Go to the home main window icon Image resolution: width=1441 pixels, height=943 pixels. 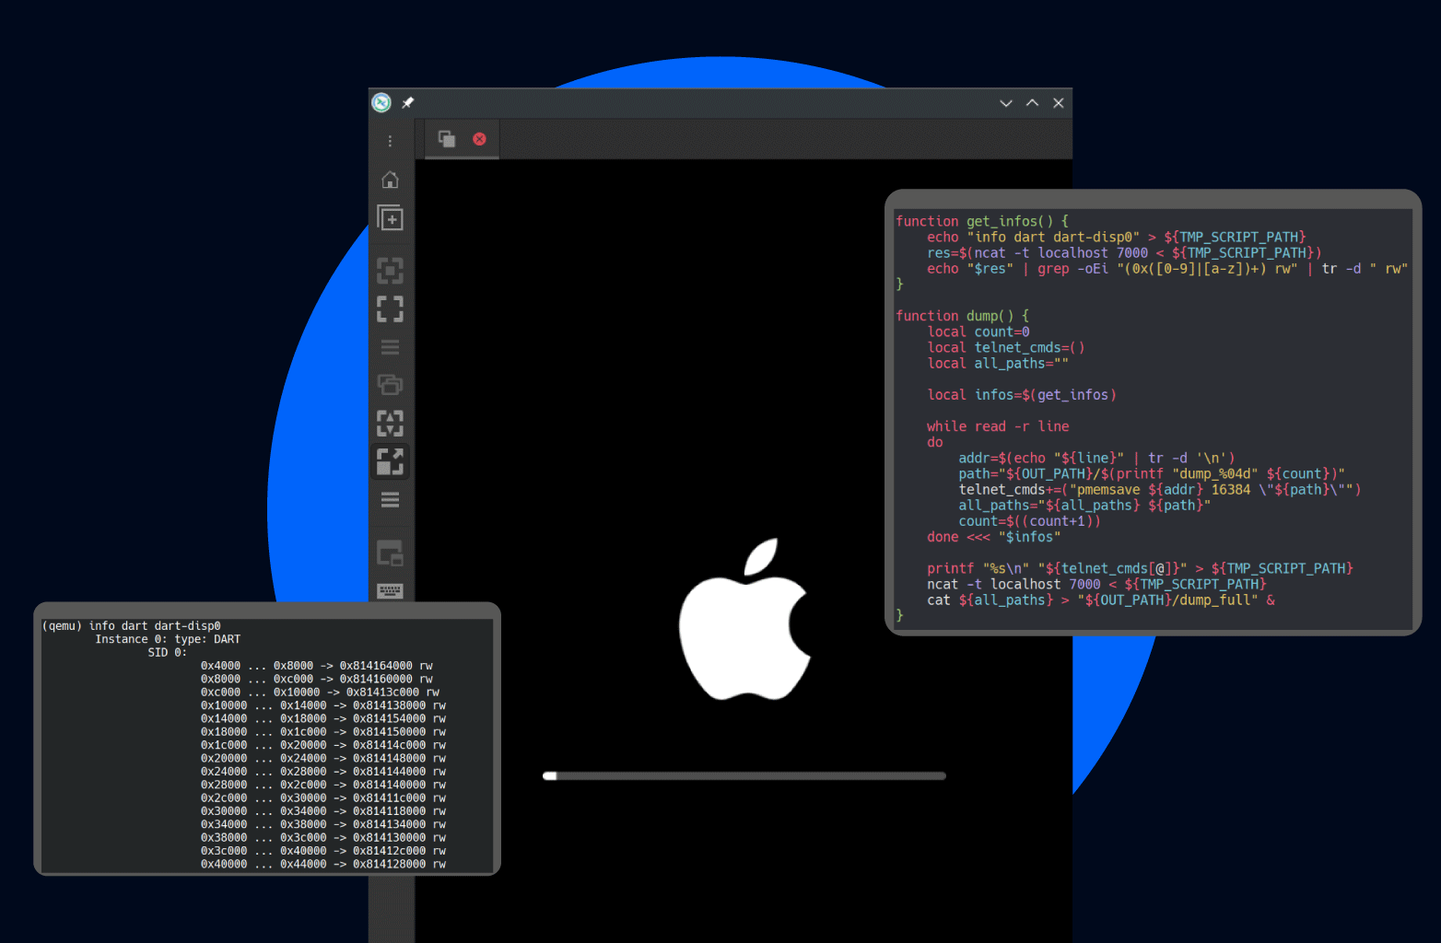tap(390, 180)
